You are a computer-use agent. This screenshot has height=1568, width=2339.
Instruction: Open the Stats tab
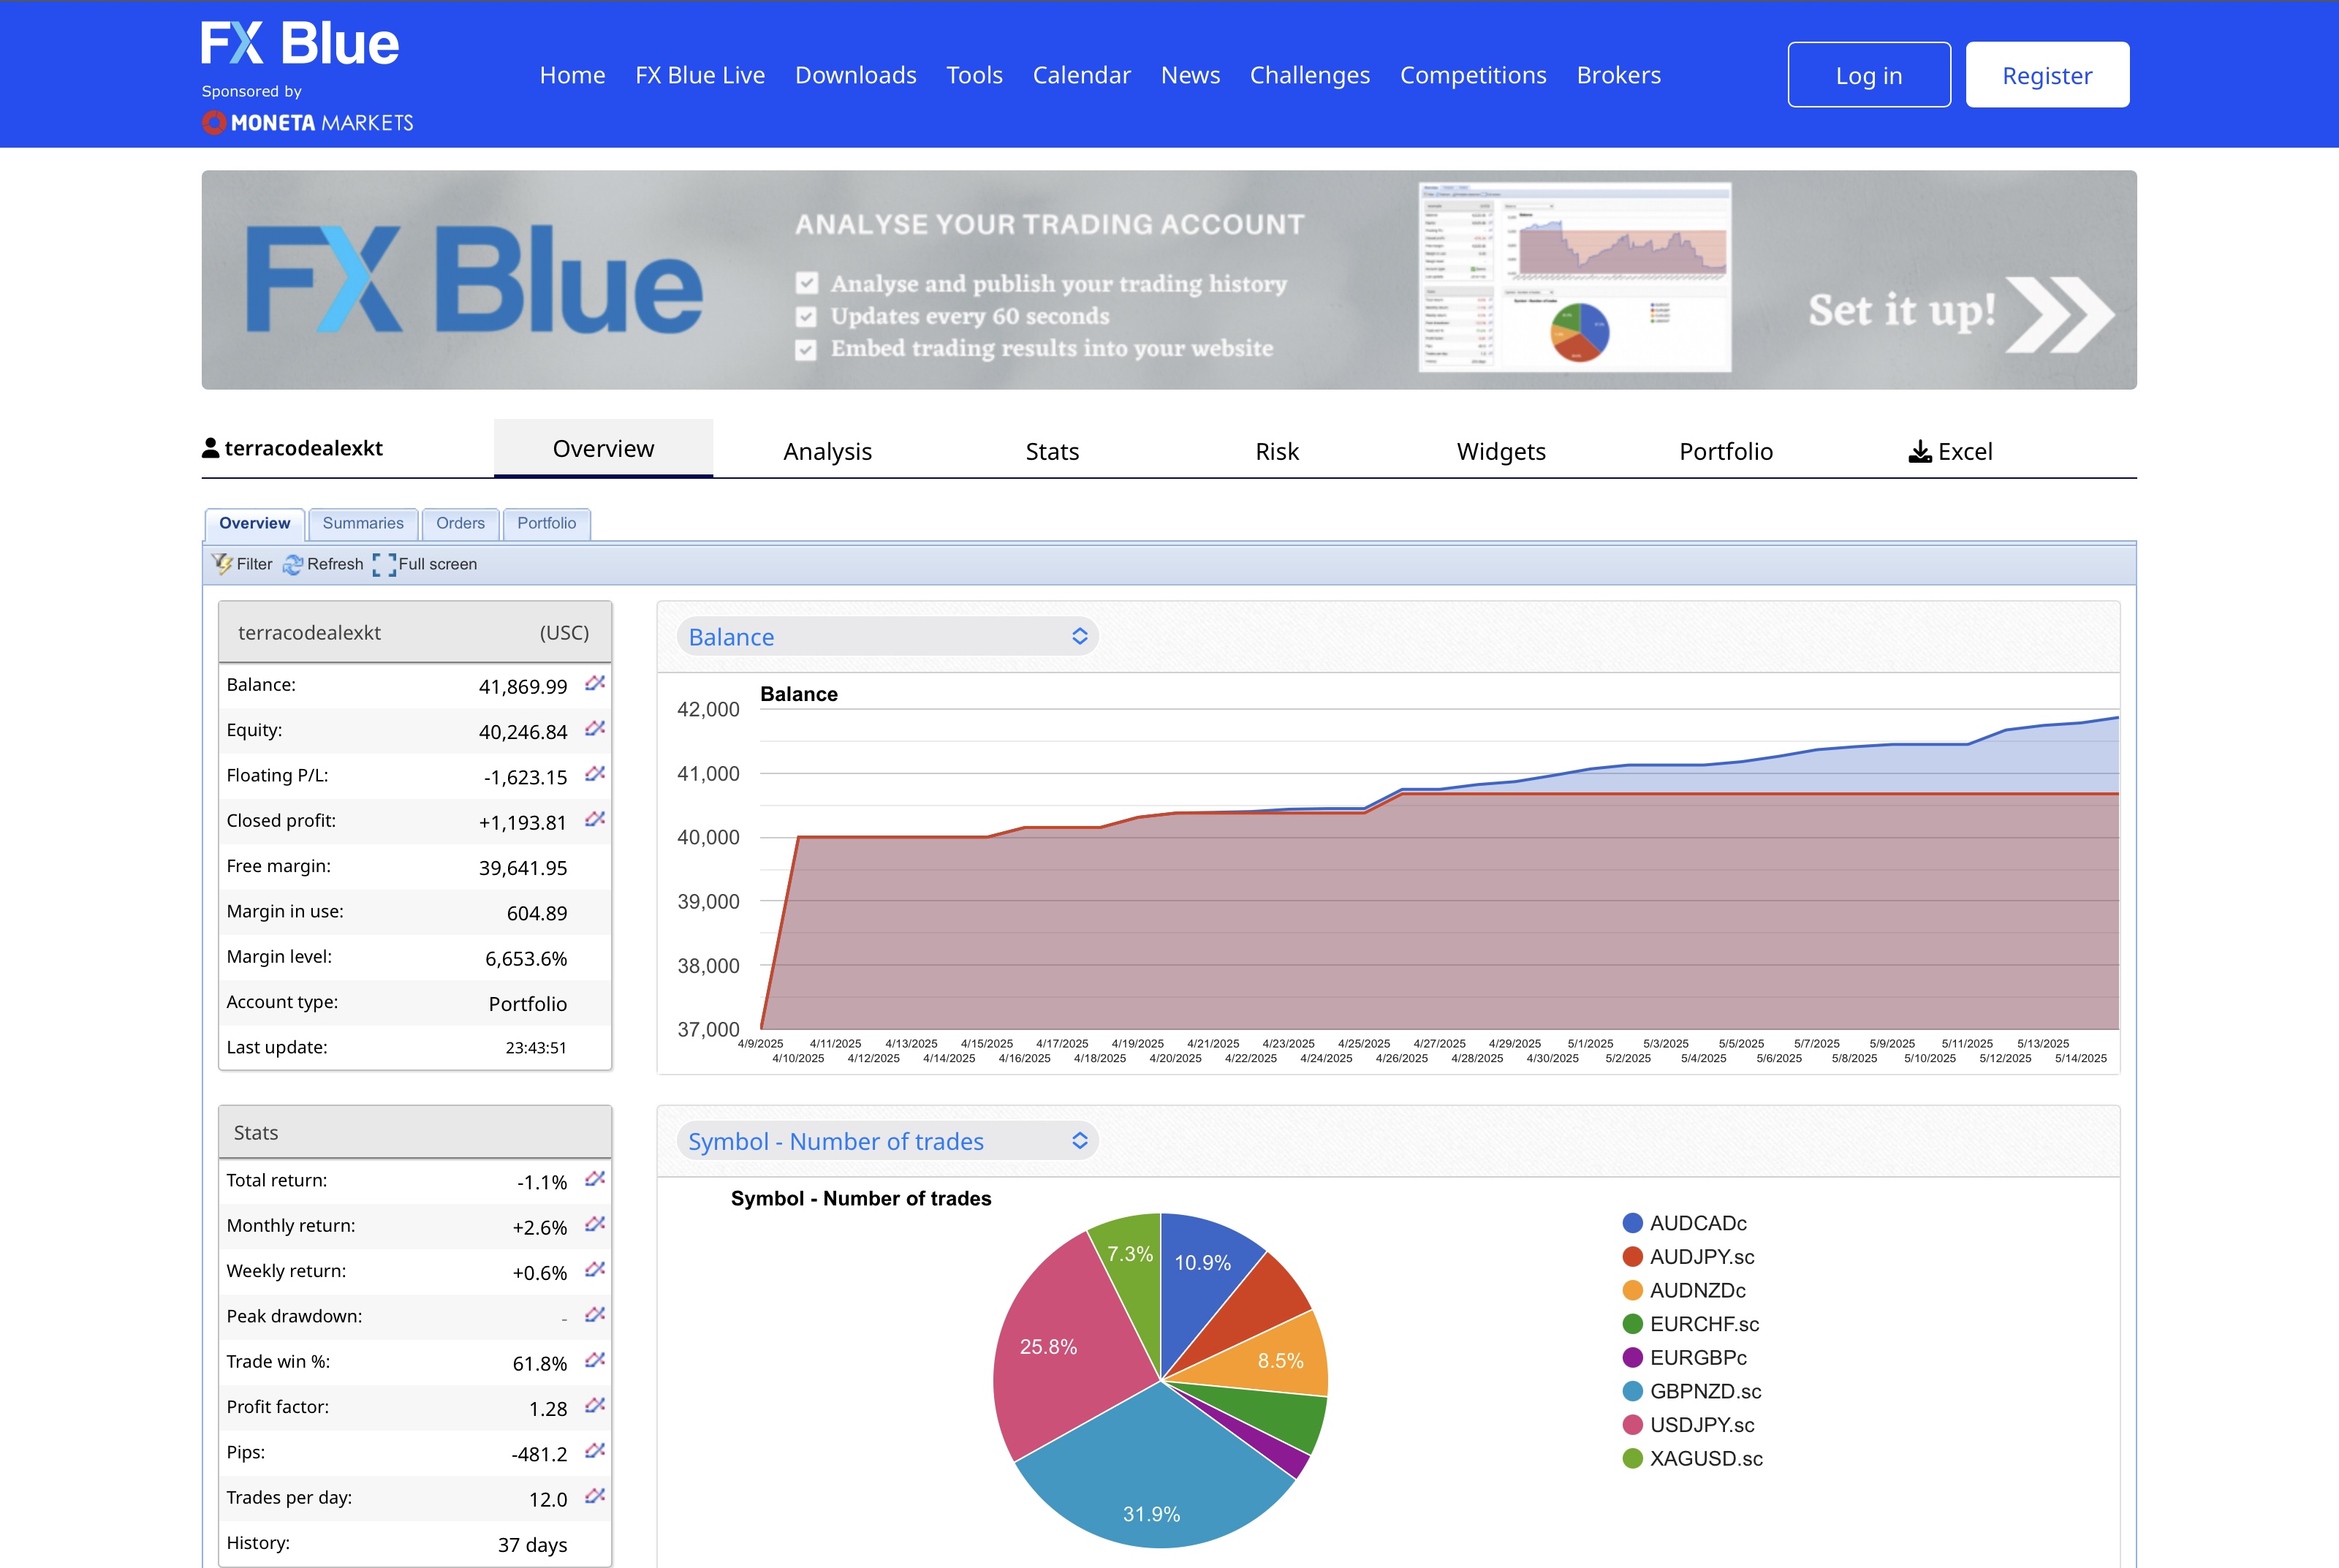(x=1052, y=451)
